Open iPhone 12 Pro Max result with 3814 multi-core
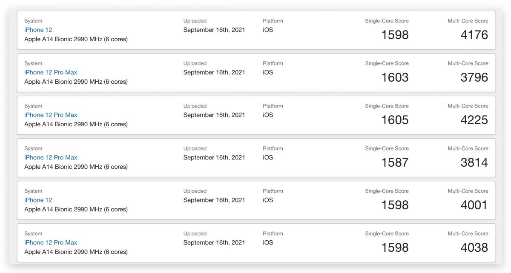The image size is (511, 273). click(x=51, y=157)
